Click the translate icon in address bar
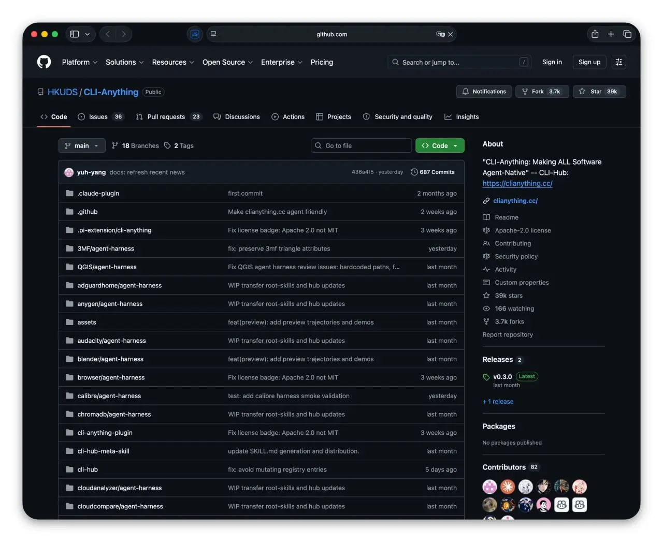This screenshot has width=663, height=542. coord(440,34)
